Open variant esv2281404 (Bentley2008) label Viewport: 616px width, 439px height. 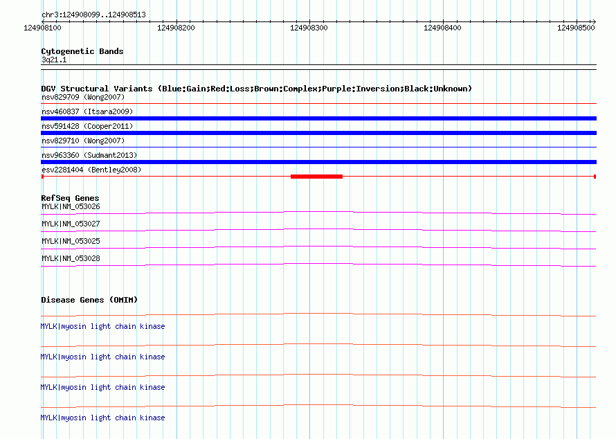(91, 170)
